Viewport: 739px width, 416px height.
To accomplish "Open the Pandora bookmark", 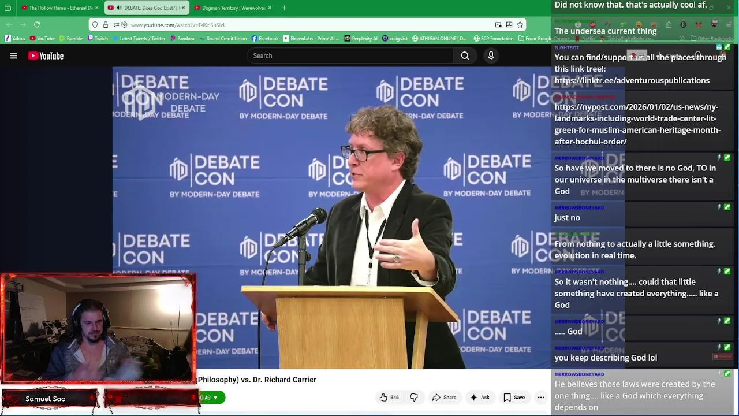I will [x=181, y=39].
